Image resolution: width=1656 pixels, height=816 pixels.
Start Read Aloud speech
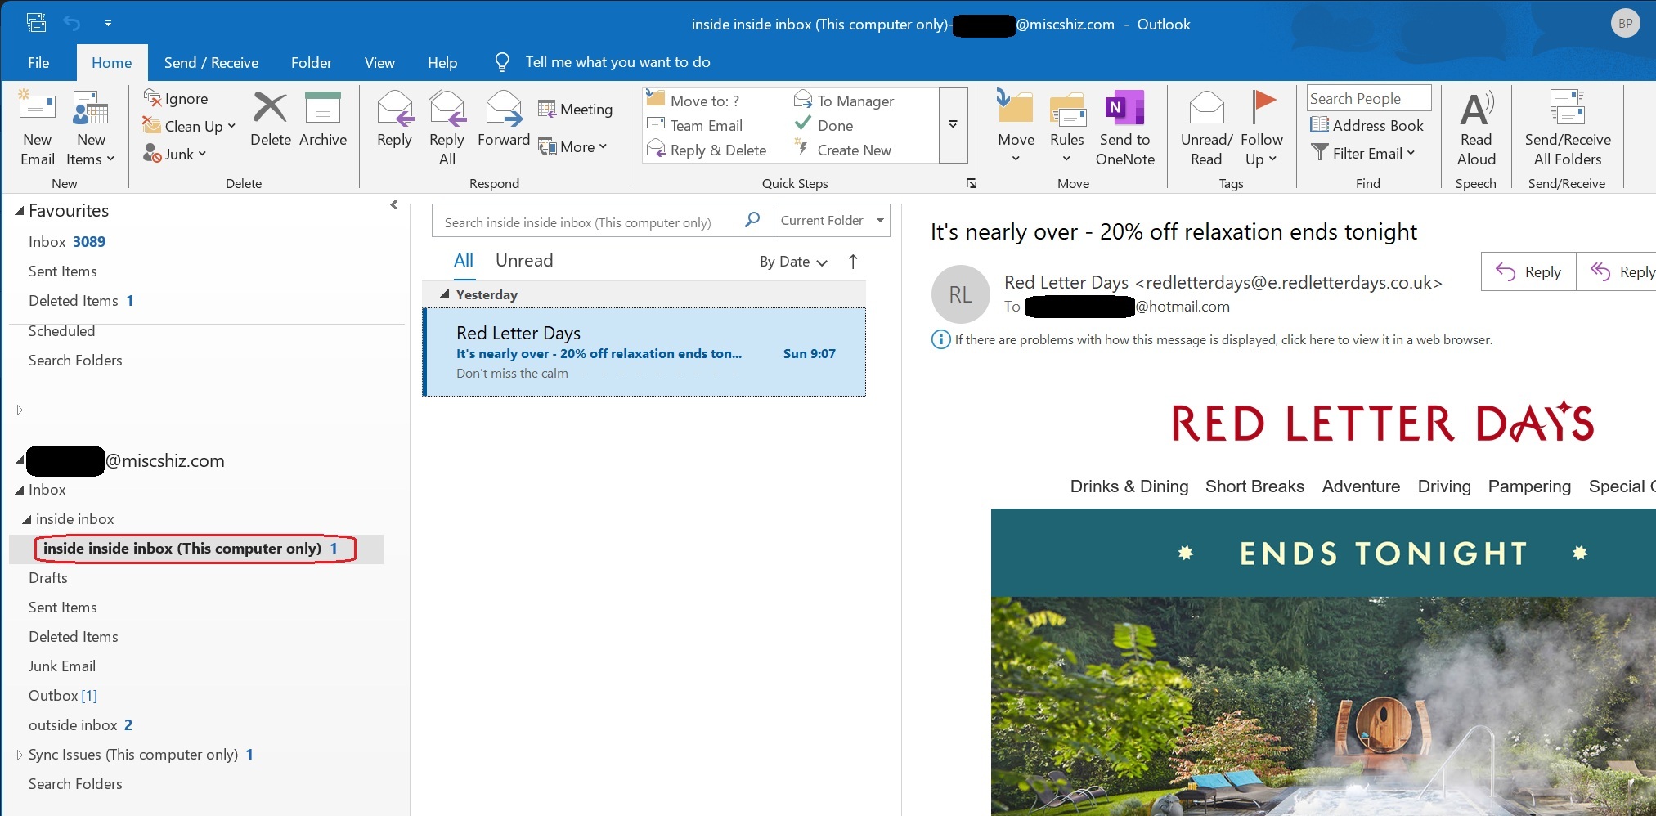[x=1476, y=128]
